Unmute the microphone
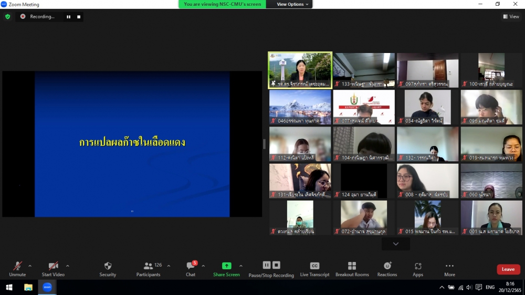The width and height of the screenshot is (525, 295). click(x=17, y=266)
